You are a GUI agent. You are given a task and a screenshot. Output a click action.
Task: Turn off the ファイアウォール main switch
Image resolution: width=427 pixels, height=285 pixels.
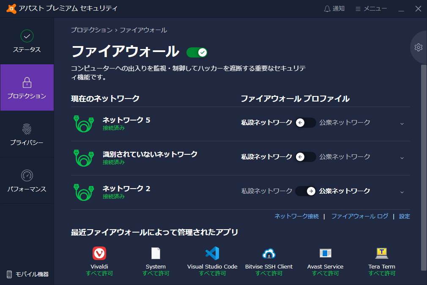pos(197,52)
